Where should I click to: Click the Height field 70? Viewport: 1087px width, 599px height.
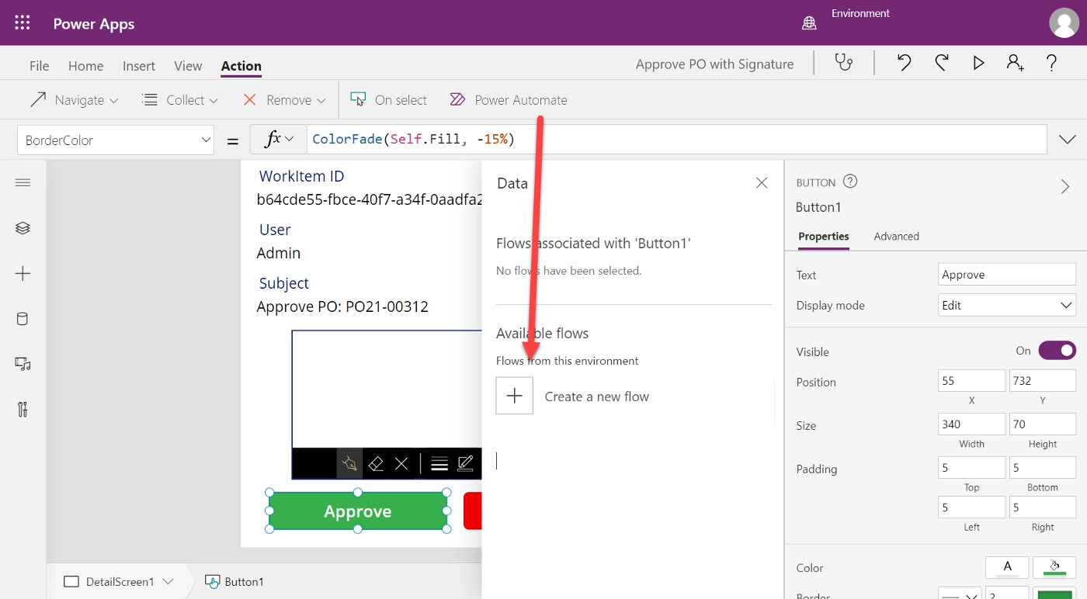tap(1043, 424)
